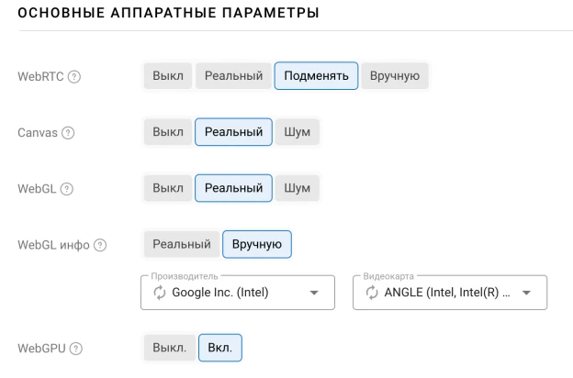Open the Google Inc. (Intel) vendor combo box
This screenshot has height=378, width=573.
tap(238, 293)
